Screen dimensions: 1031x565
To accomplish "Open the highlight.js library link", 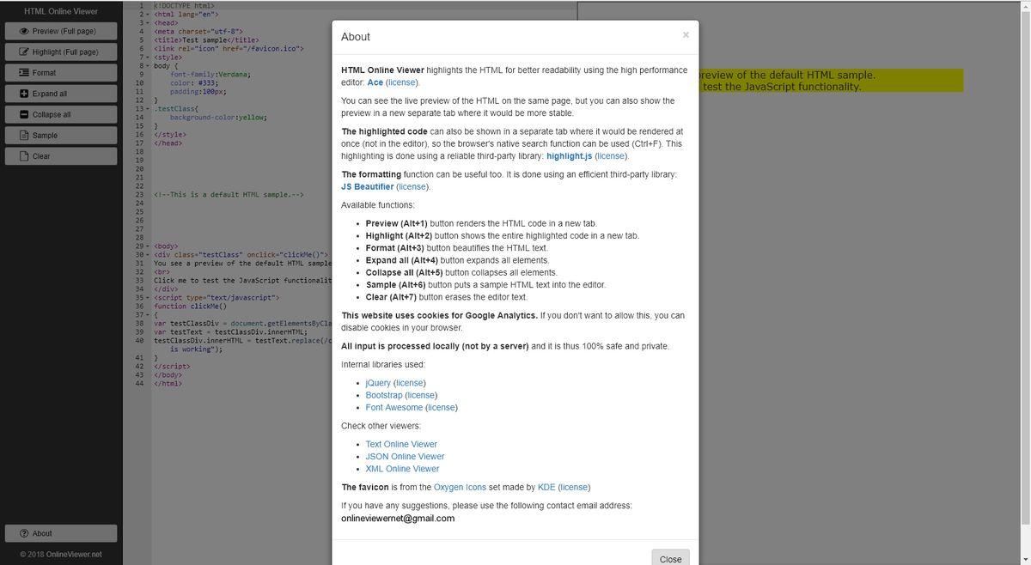I will (568, 156).
